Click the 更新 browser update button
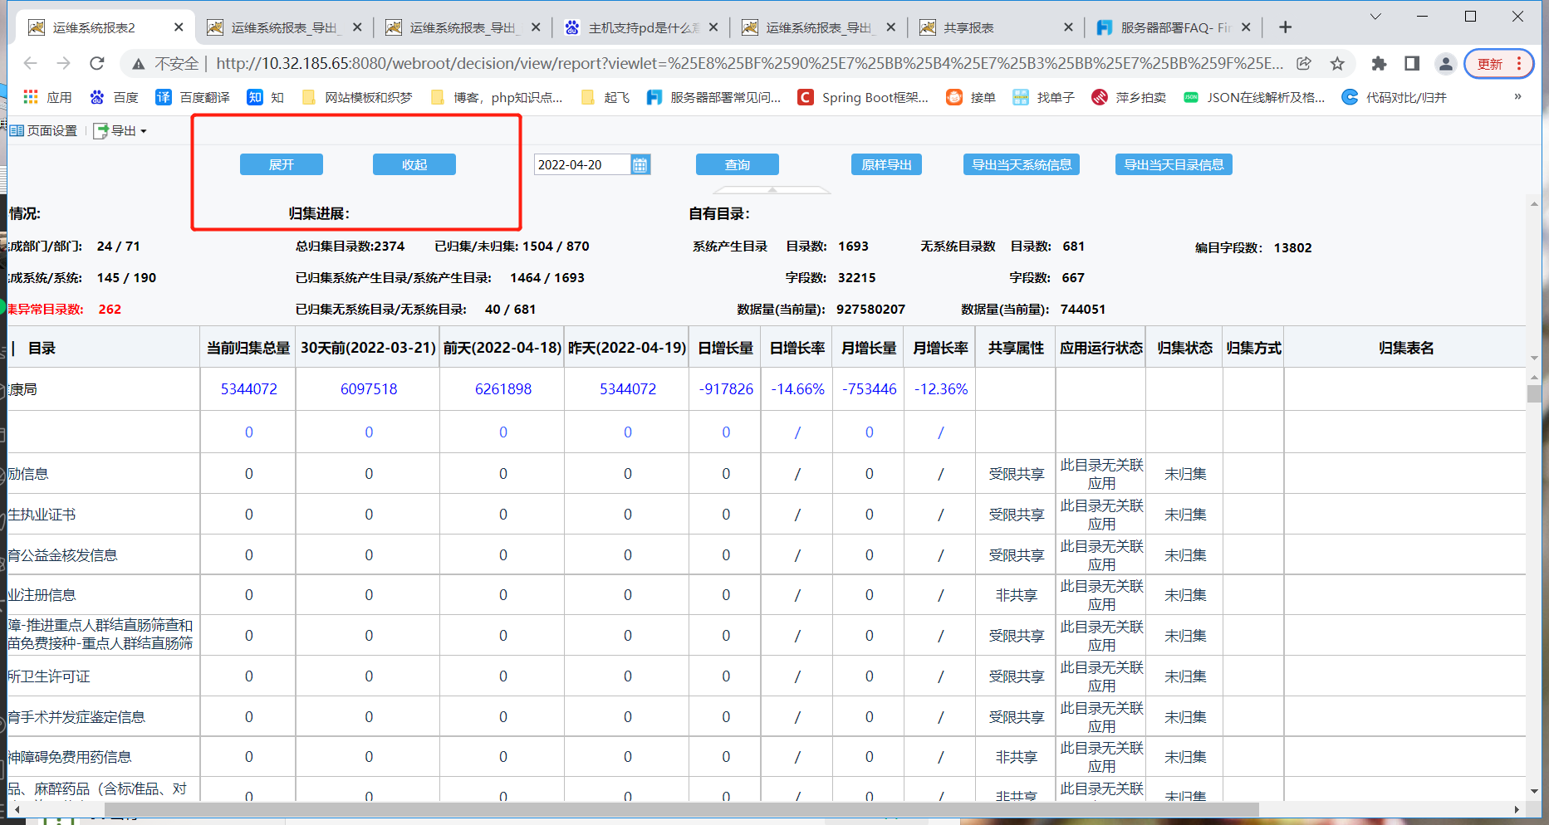 (1498, 63)
